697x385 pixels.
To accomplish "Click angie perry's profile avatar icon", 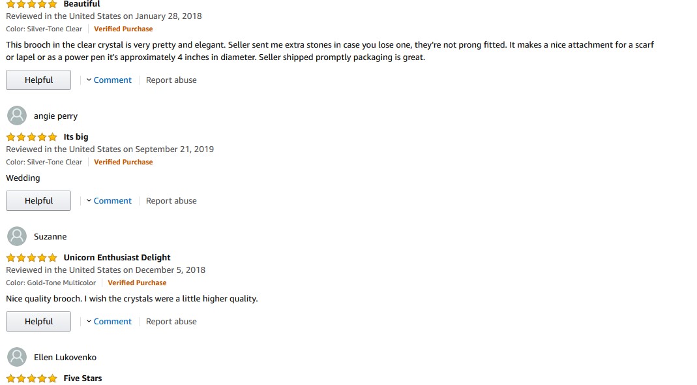I will click(16, 115).
